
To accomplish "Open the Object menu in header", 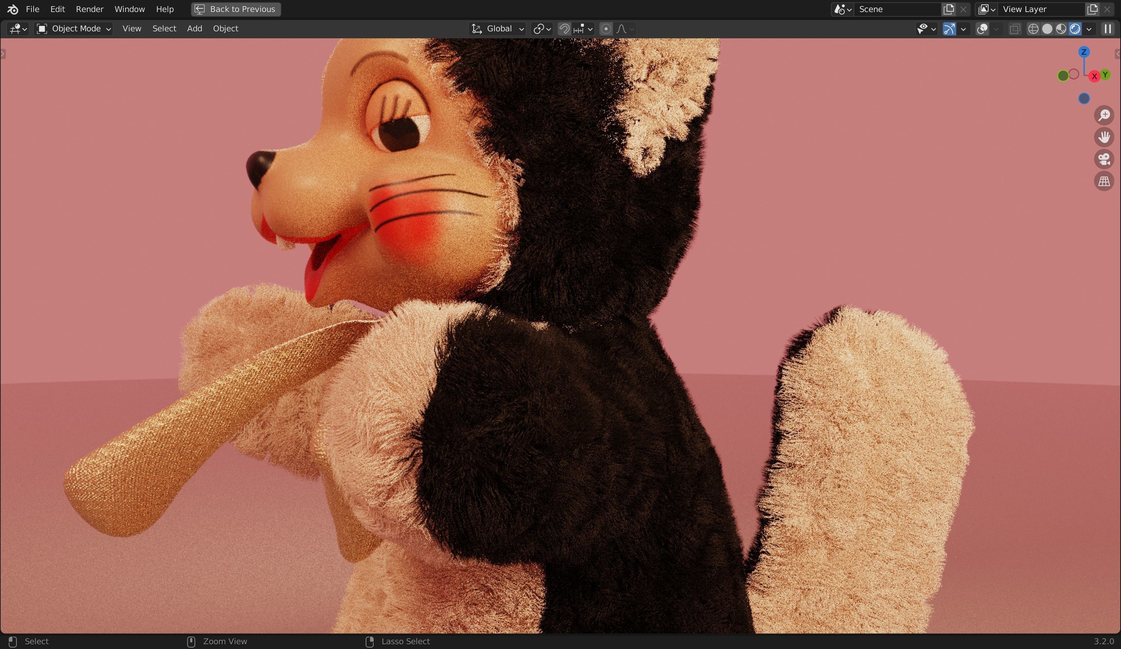I will (x=226, y=29).
